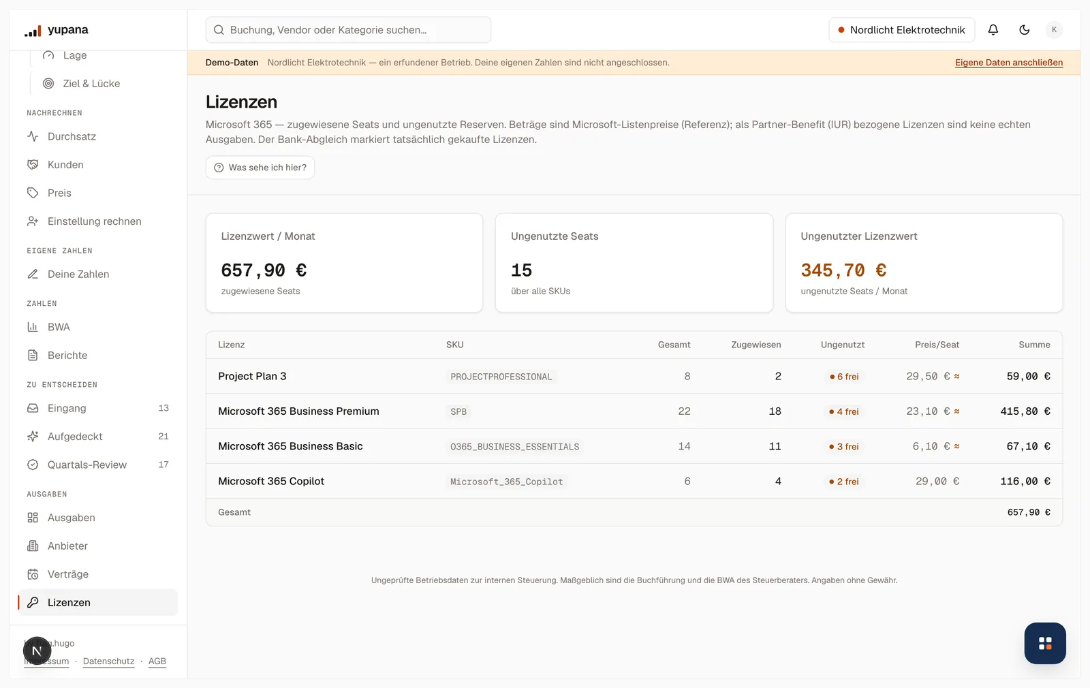
Task: Click the PROJECTPROFESSIONAL SKU tag
Action: tap(501, 377)
